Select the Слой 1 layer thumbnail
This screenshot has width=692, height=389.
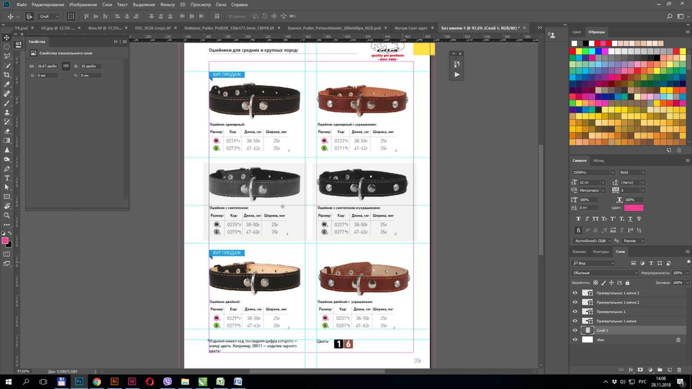tap(587, 330)
